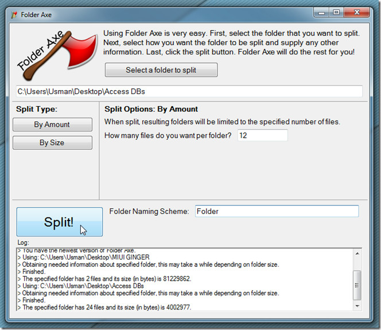This screenshot has width=381, height=330.
Task: Click "Select a folder to split" button
Action: tap(161, 70)
